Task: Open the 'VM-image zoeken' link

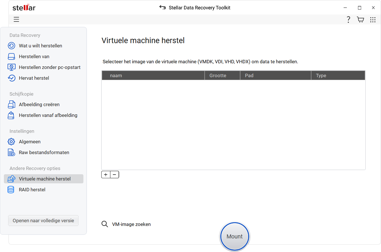Action: pyautogui.click(x=131, y=224)
